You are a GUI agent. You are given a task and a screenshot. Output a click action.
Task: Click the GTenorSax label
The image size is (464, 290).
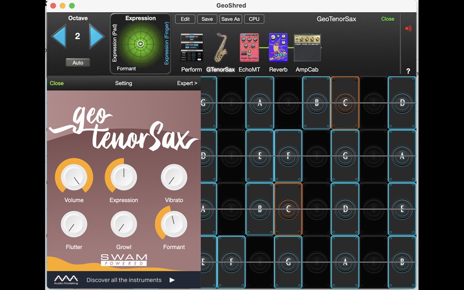click(220, 69)
